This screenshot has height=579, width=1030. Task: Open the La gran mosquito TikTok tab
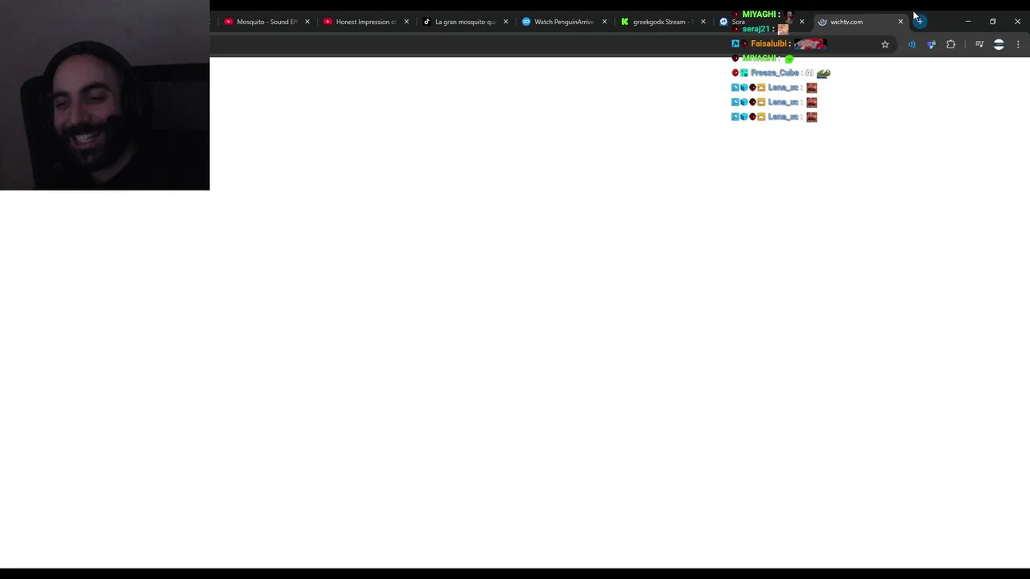click(465, 22)
